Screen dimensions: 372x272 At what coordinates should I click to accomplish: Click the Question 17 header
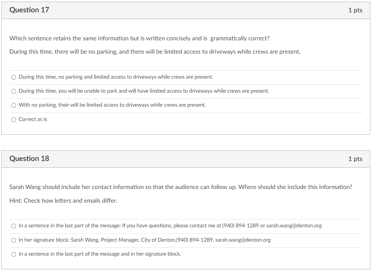(29, 10)
